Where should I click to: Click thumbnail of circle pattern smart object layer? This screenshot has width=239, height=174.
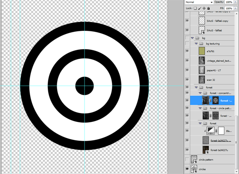point(194,159)
